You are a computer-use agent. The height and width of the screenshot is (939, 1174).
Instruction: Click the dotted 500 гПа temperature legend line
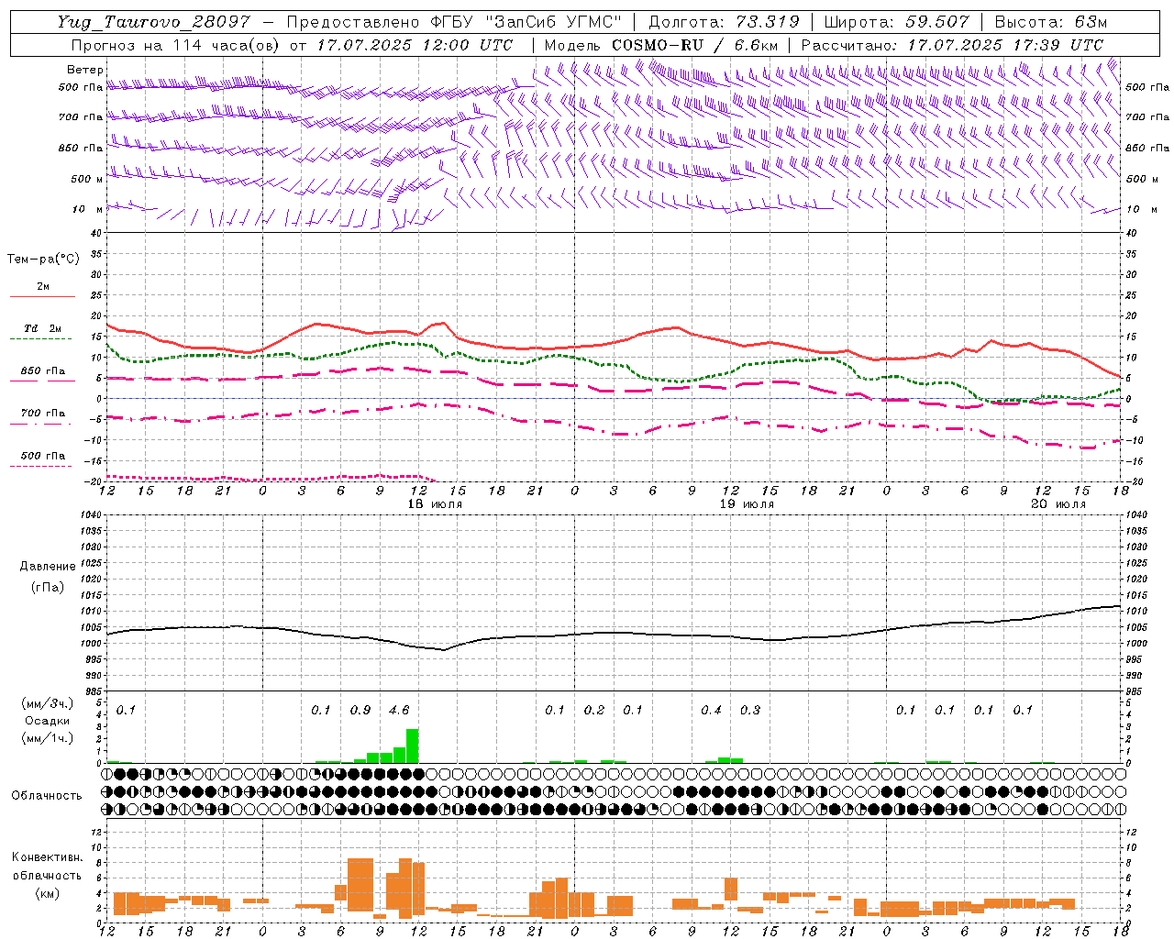[40, 466]
